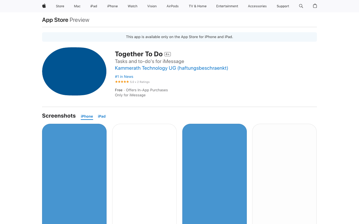The height and width of the screenshot is (224, 359).
Task: Open the iPhone navigation menu item
Action: coord(112,6)
